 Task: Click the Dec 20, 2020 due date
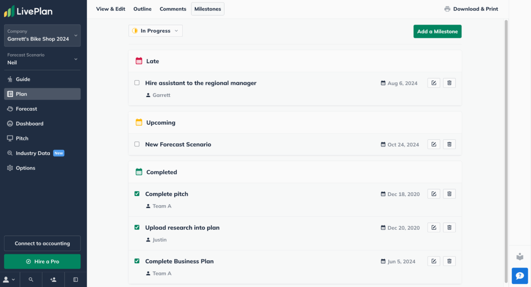coord(404,228)
